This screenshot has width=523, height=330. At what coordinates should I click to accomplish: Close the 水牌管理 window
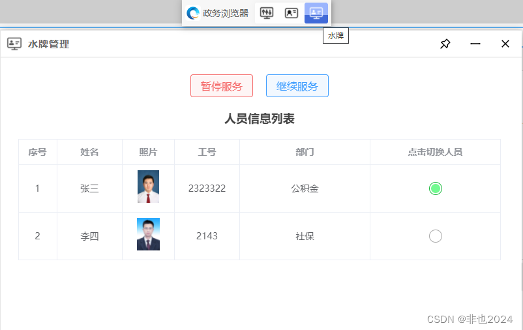pyautogui.click(x=505, y=44)
